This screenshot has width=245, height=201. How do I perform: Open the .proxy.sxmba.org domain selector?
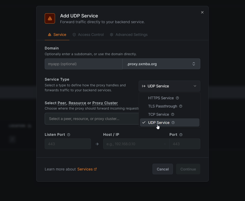[161, 64]
